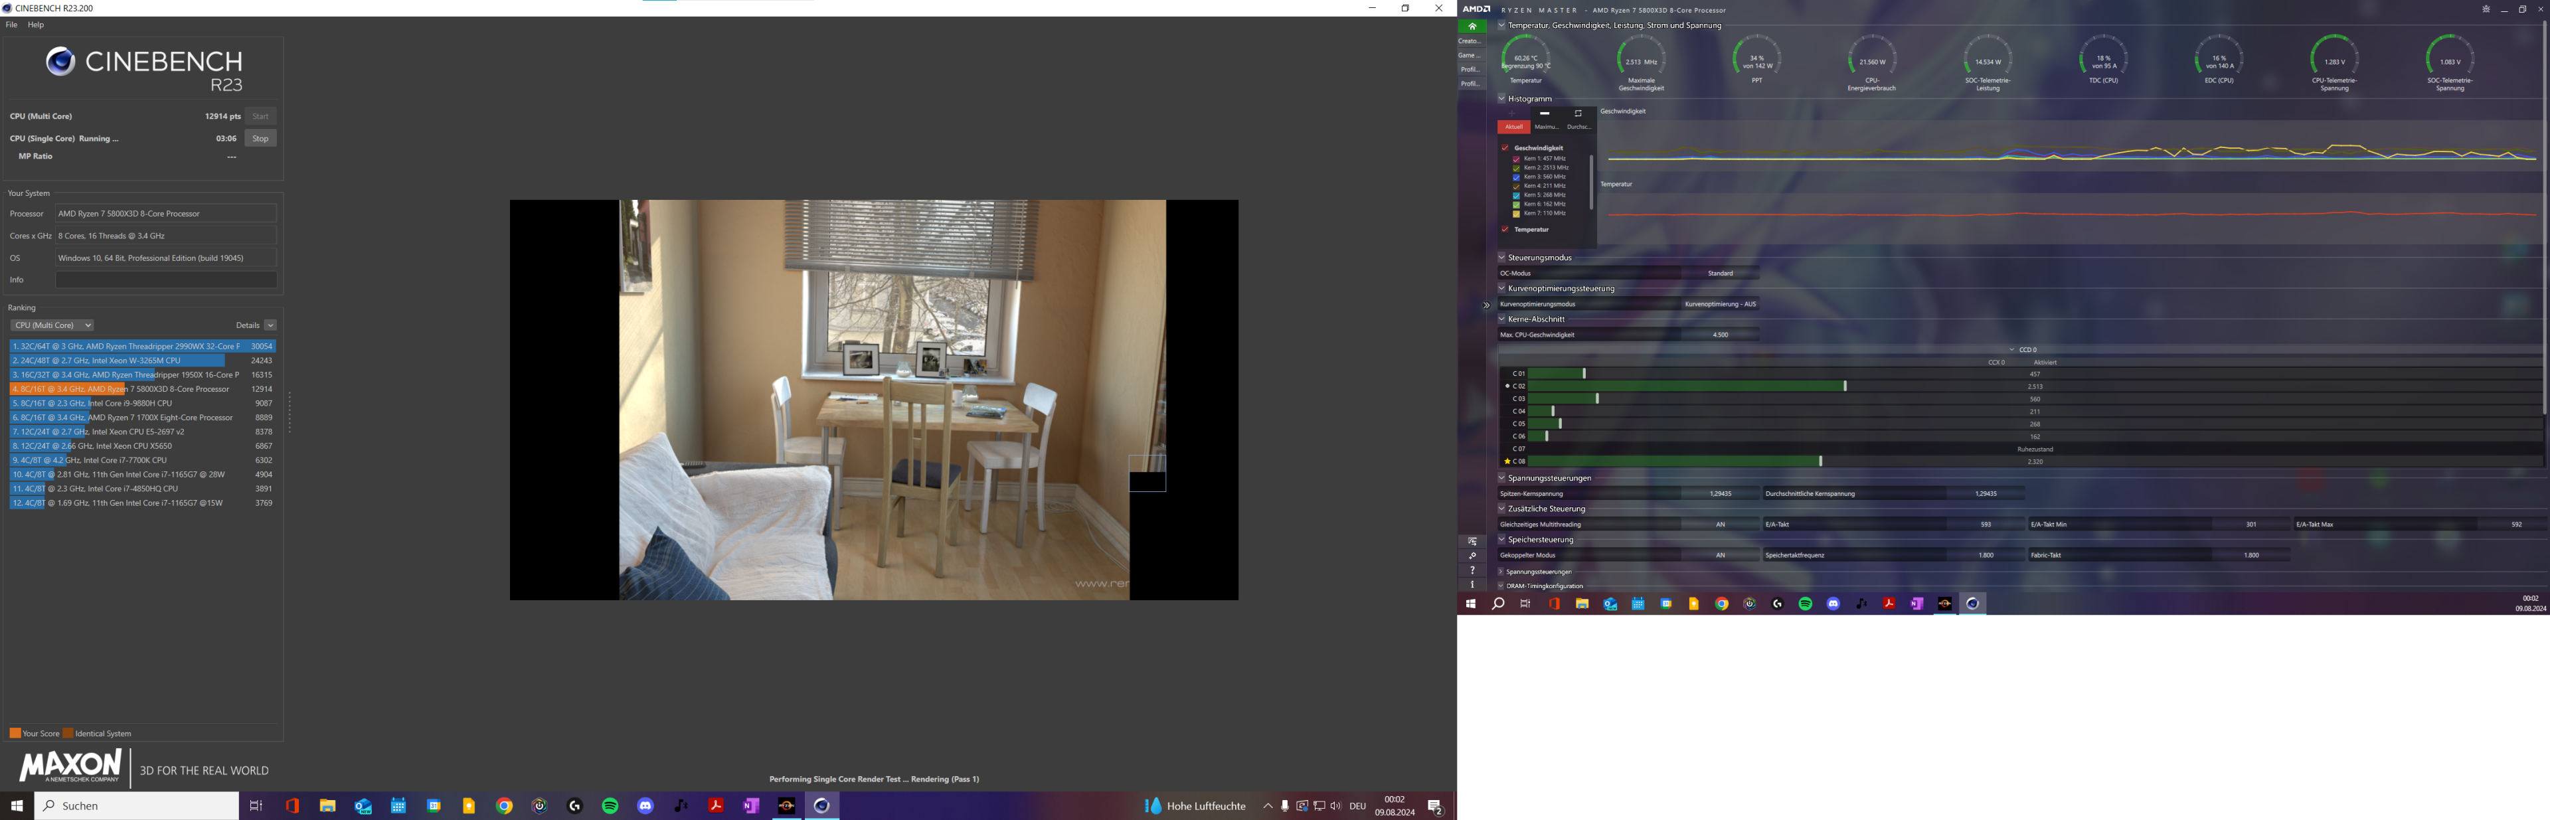Select the Aktuell histogram tab
The width and height of the screenshot is (2550, 820).
(x=1513, y=127)
